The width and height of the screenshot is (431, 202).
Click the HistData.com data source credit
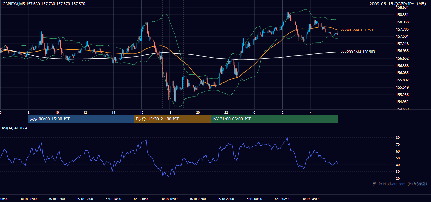pyautogui.click(x=400, y=184)
